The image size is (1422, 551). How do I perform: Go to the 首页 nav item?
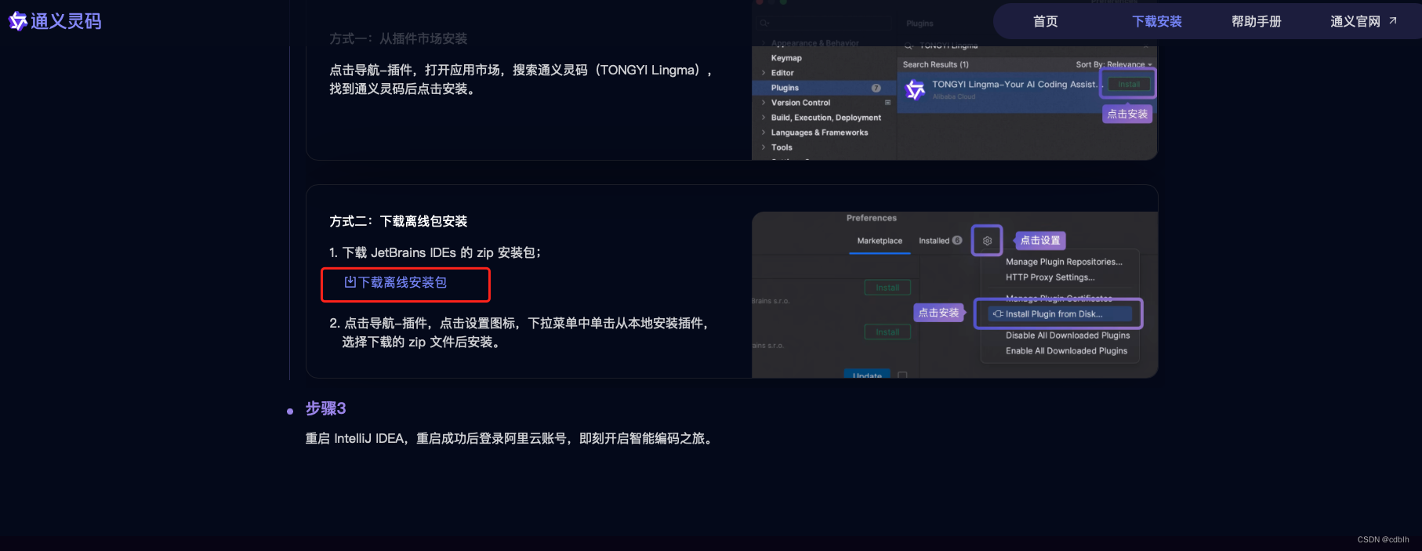point(1045,22)
